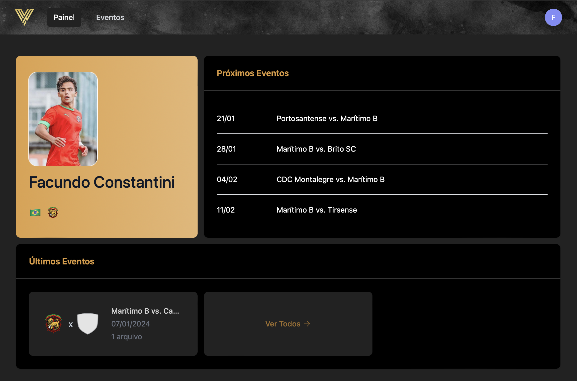Click the 11/02 date
The image size is (577, 381).
226,210
